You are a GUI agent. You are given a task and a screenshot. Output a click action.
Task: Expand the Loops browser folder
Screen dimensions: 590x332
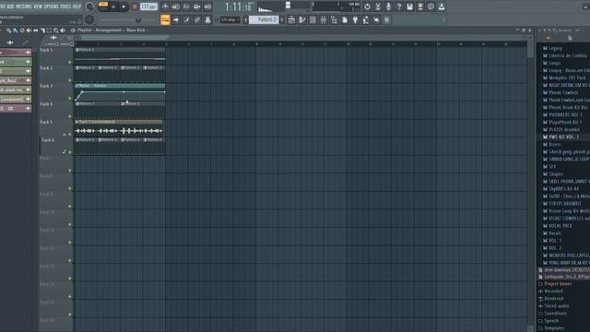pyautogui.click(x=555, y=63)
